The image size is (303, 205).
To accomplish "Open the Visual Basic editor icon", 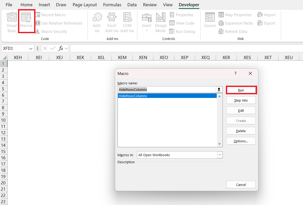I will (x=12, y=17).
